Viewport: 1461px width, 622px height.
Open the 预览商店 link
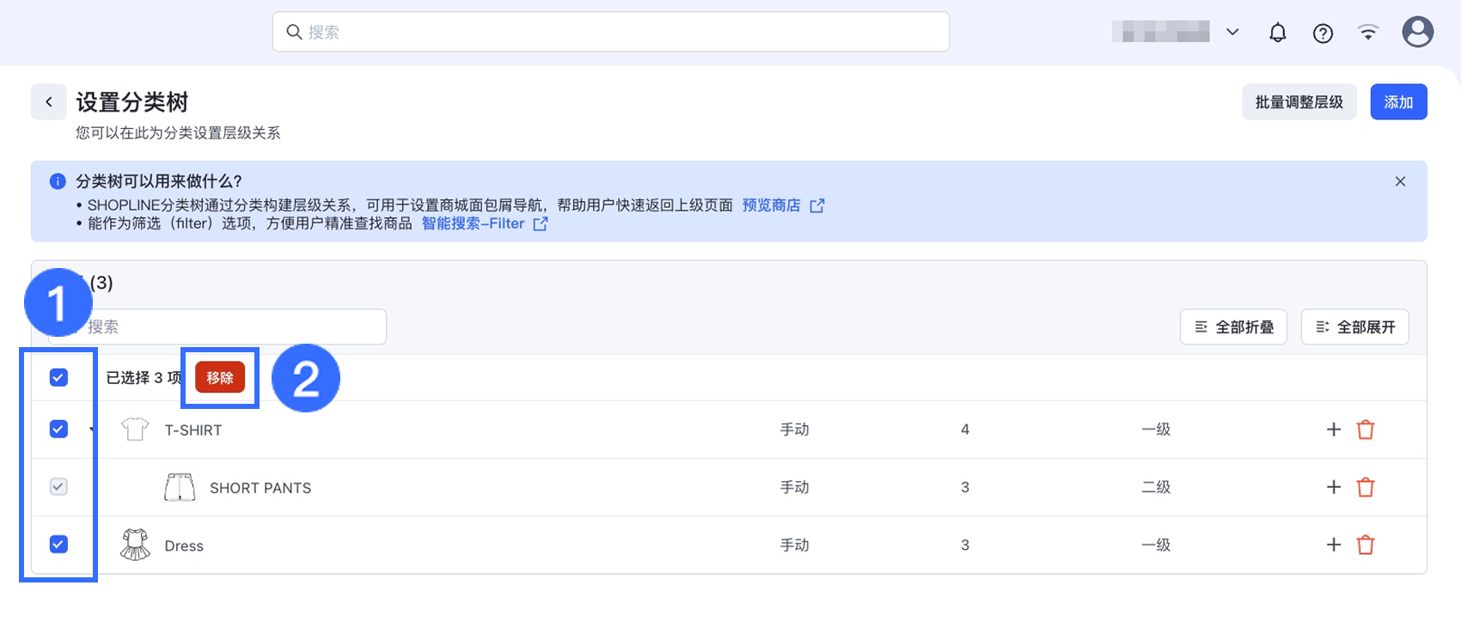point(771,205)
